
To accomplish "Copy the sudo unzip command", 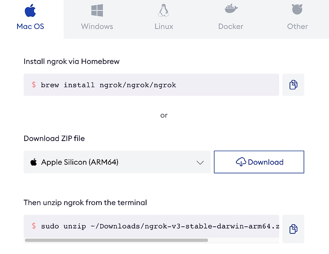I will pyautogui.click(x=293, y=229).
